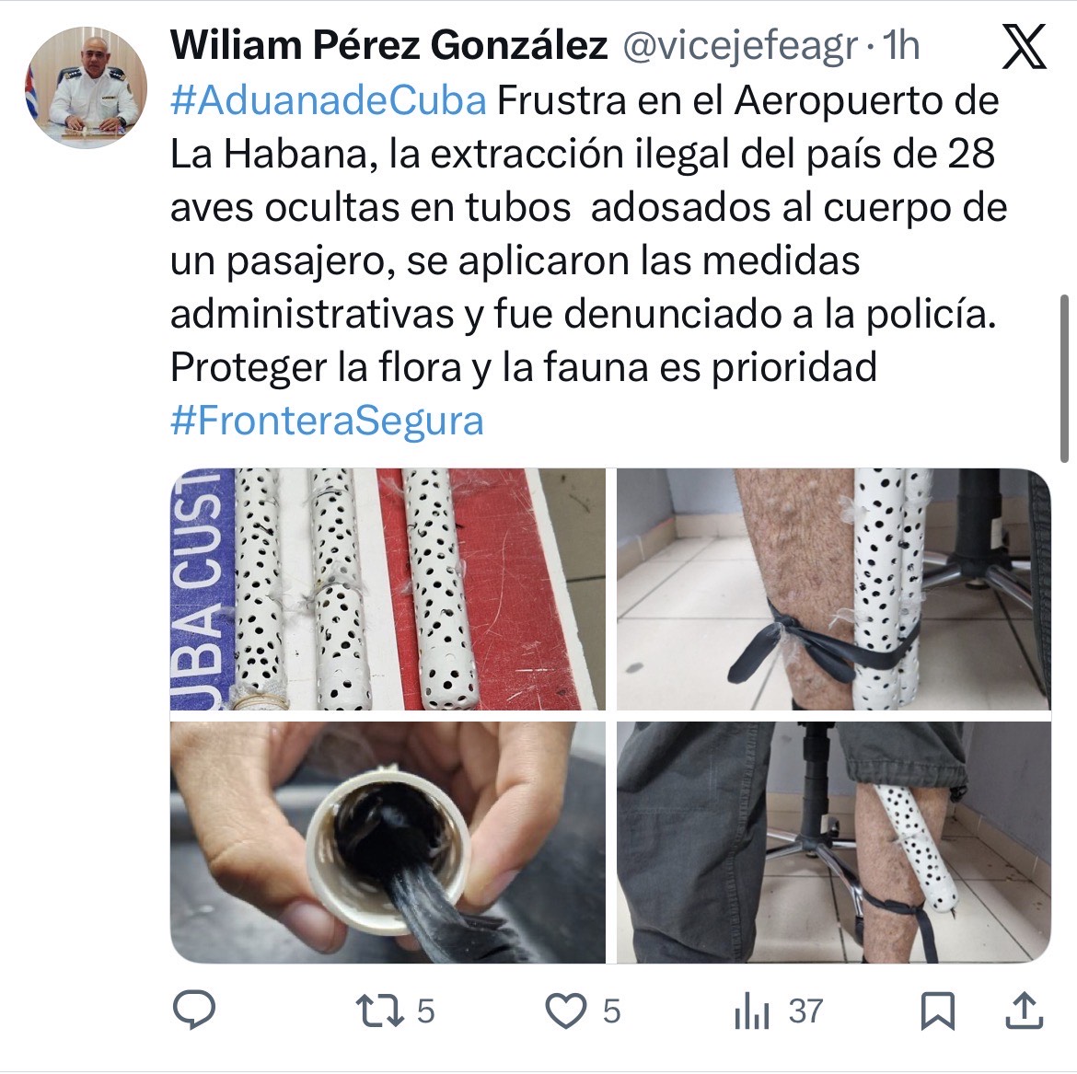Bookmark this tweet

coord(938,1011)
